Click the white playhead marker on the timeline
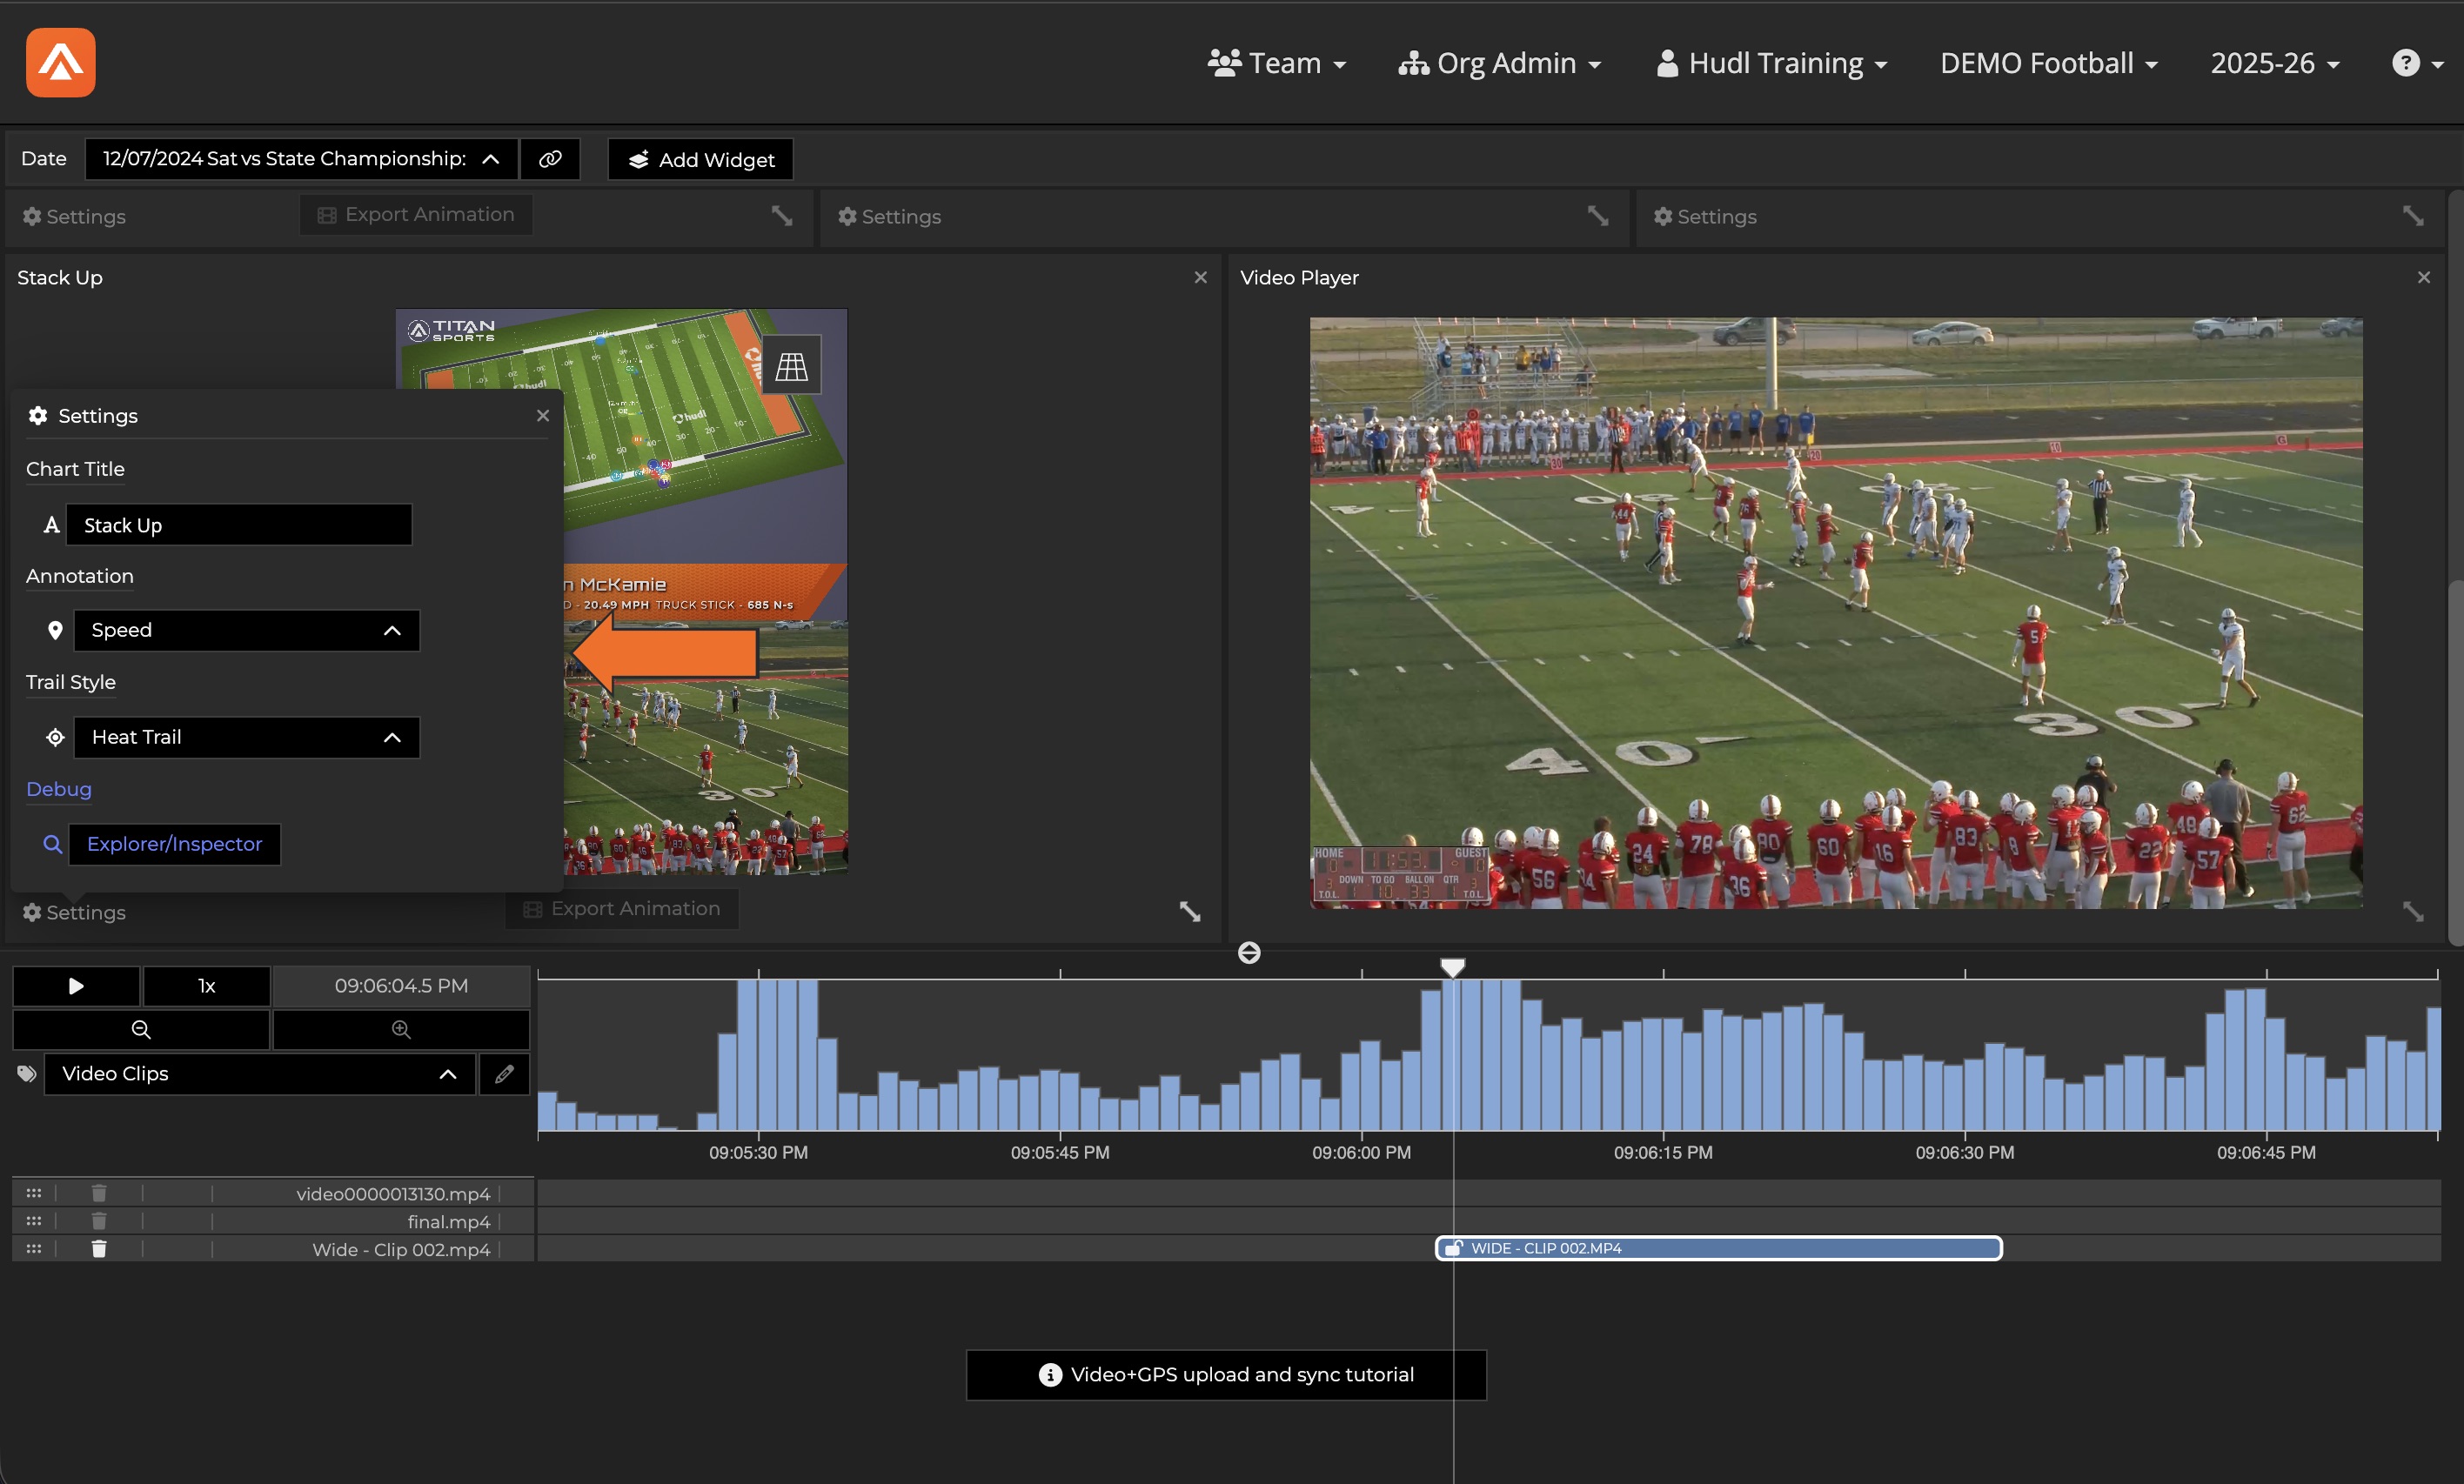 click(1453, 967)
